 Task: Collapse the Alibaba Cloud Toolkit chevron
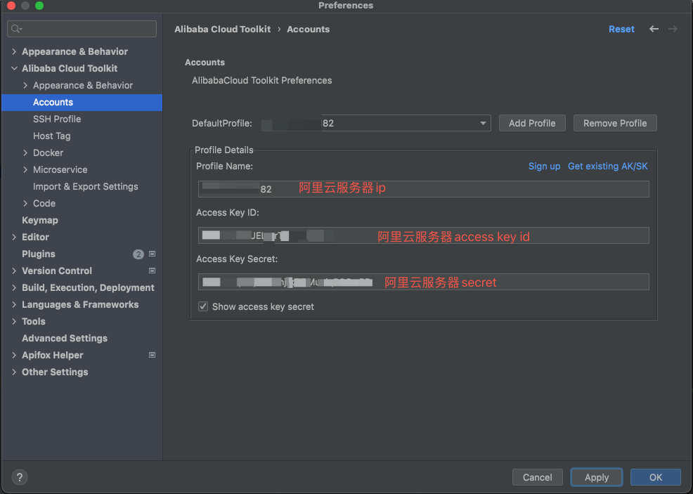pyautogui.click(x=14, y=68)
